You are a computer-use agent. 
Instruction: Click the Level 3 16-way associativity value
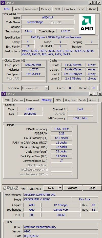point(92,79)
